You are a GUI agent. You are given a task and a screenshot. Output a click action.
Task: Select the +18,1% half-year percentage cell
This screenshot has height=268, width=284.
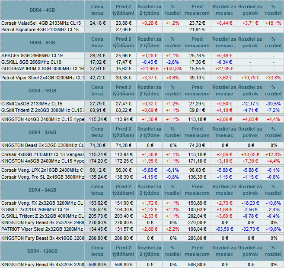pos(273,23)
